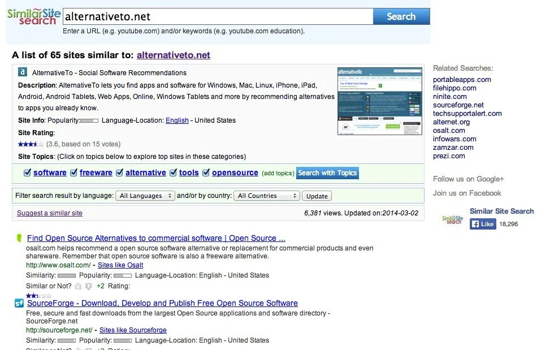Click the Osalt green favicon icon

tap(19, 238)
